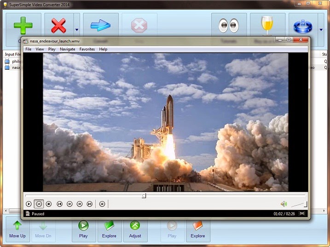Open the Play menu in player
Screen dimensions: 330x247
(x=52, y=49)
